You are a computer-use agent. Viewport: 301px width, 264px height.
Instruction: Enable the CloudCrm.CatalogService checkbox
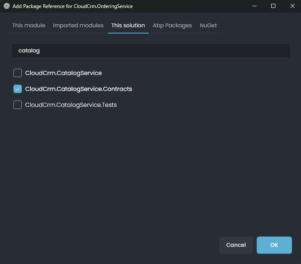(x=18, y=73)
